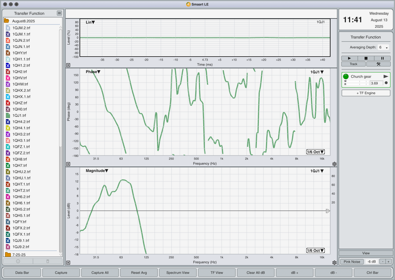The width and height of the screenshot is (395, 280).
Task: Close the Magnitude plot pane
Action: pyautogui.click(x=68, y=263)
